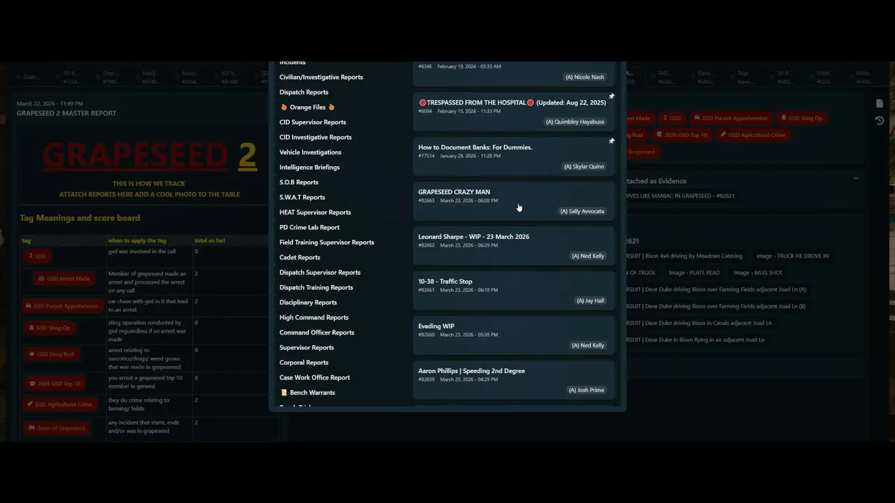Open the history clock icon at right
The height and width of the screenshot is (503, 895).
click(879, 120)
